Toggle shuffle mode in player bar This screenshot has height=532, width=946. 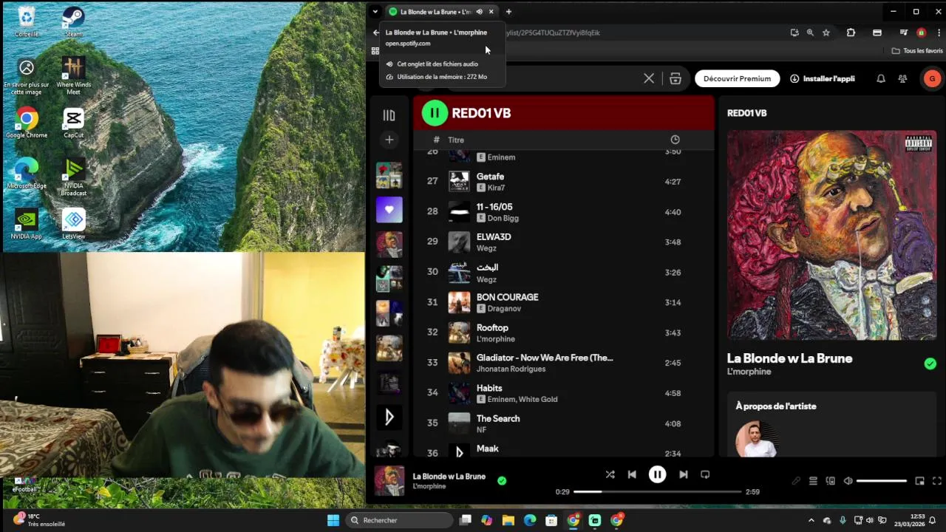pos(610,474)
